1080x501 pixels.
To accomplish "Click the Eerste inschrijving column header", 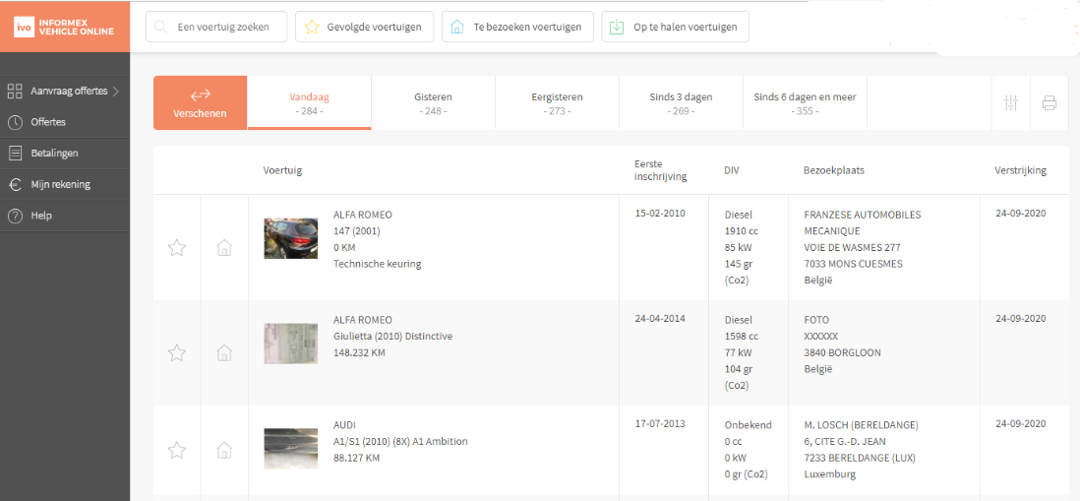I will click(661, 170).
